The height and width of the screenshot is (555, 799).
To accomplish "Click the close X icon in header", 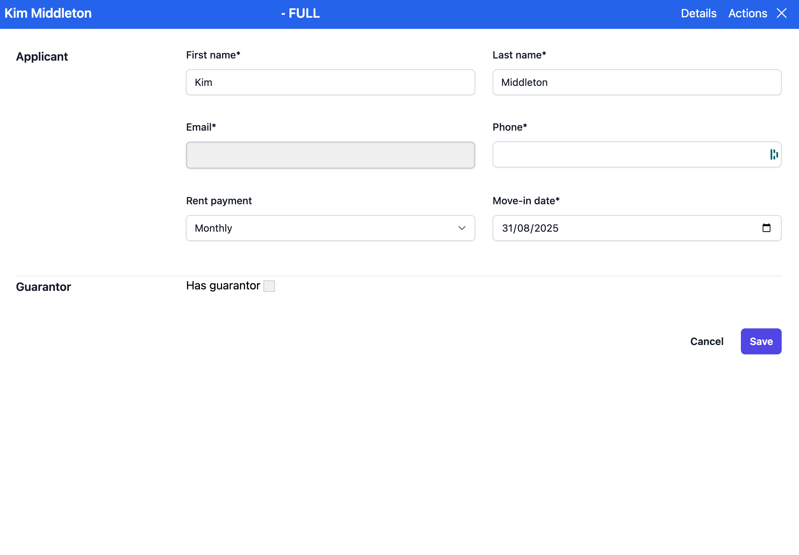I will coord(782,13).
